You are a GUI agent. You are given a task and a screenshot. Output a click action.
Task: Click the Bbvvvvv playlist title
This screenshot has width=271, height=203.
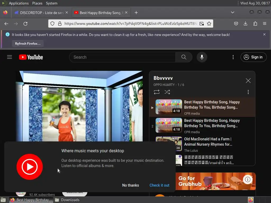tap(163, 78)
